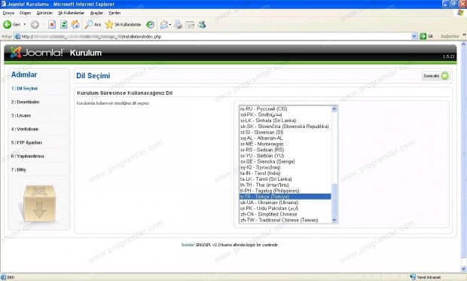
Task: Open the Ara search tool
Action: pyautogui.click(x=93, y=24)
